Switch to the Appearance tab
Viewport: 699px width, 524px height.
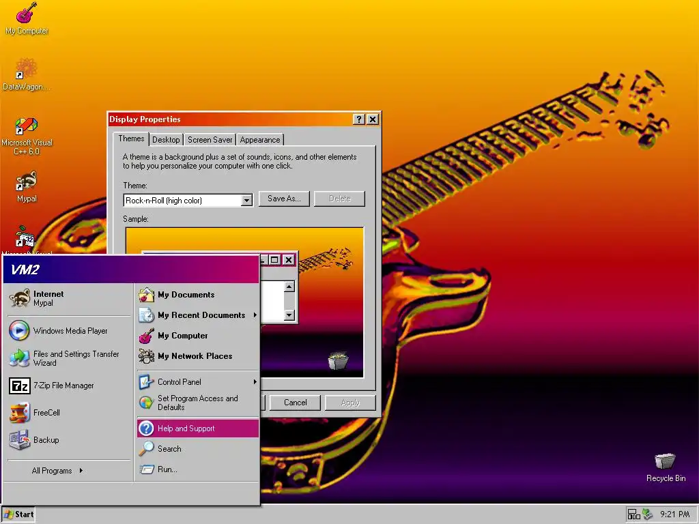pyautogui.click(x=260, y=140)
